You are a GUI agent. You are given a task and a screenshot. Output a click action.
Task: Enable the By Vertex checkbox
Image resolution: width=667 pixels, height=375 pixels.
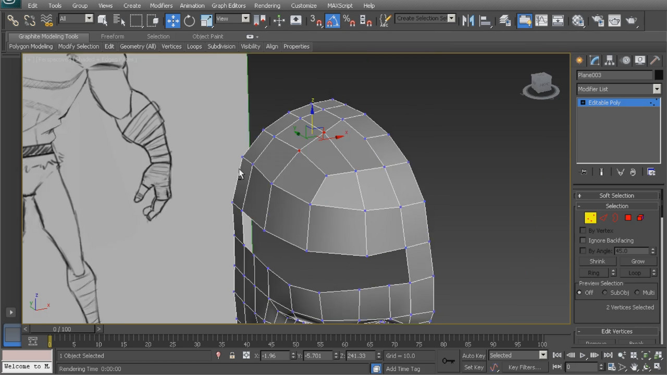(583, 230)
